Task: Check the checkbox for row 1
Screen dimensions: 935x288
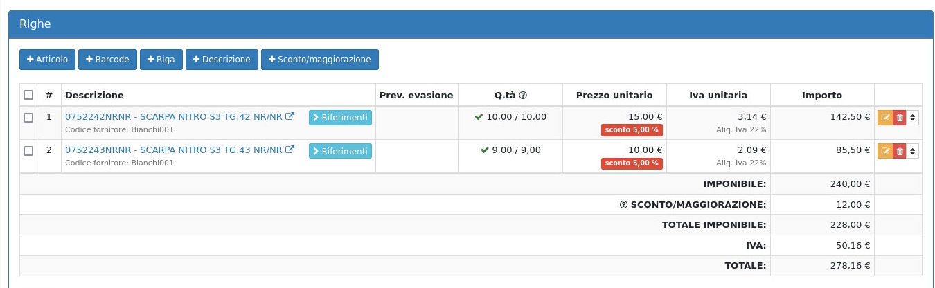Action: [x=28, y=118]
